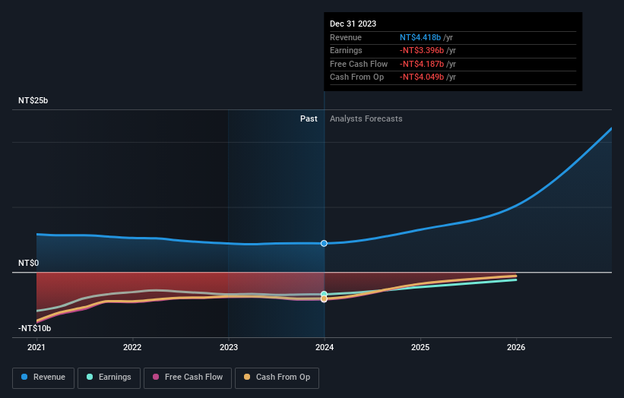Select the 2021 x-axis label
Image resolution: width=624 pixels, height=398 pixels.
pos(36,347)
